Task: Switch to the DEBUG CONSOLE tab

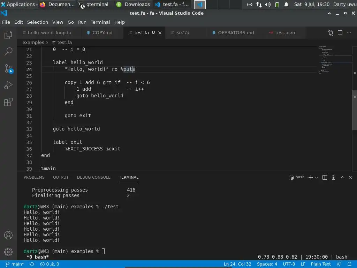Action: 93,177
